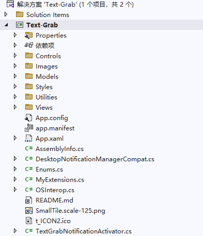Click the Properties wrench folder icon
Viewport: 203px width, 236px height.
(28, 35)
